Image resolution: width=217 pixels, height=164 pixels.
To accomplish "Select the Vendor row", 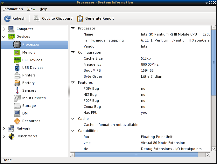I will [x=140, y=46].
